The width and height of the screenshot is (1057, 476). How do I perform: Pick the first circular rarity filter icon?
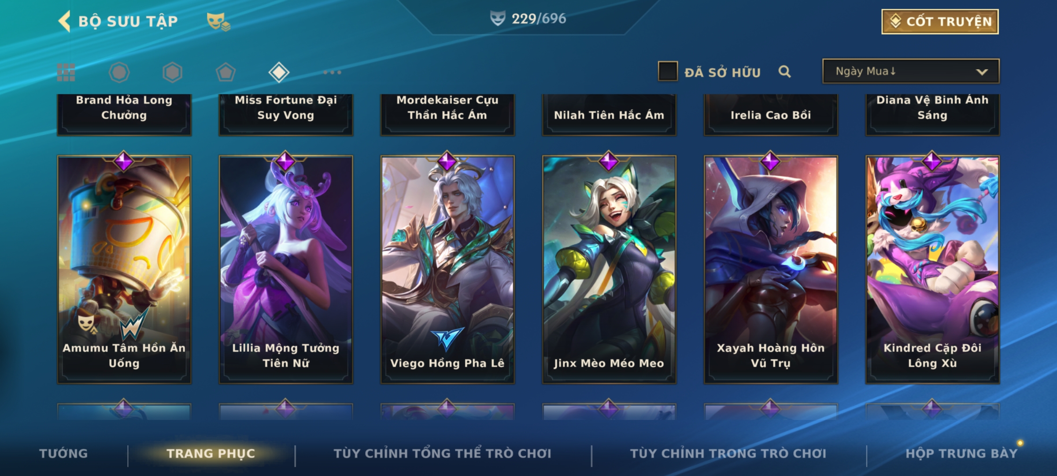coord(119,72)
